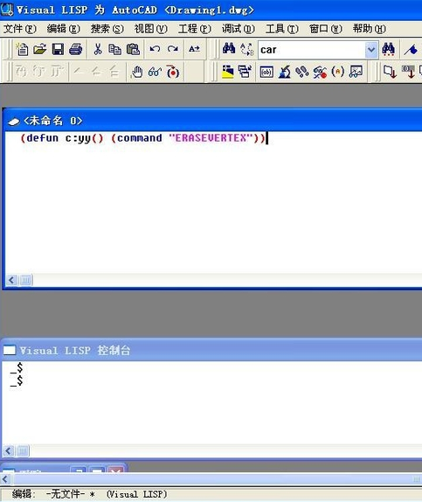This screenshot has width=422, height=502.
Task: Open the Symbol Service icon
Action: tap(320, 72)
